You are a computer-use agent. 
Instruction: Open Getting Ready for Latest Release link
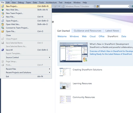tap(111, 54)
